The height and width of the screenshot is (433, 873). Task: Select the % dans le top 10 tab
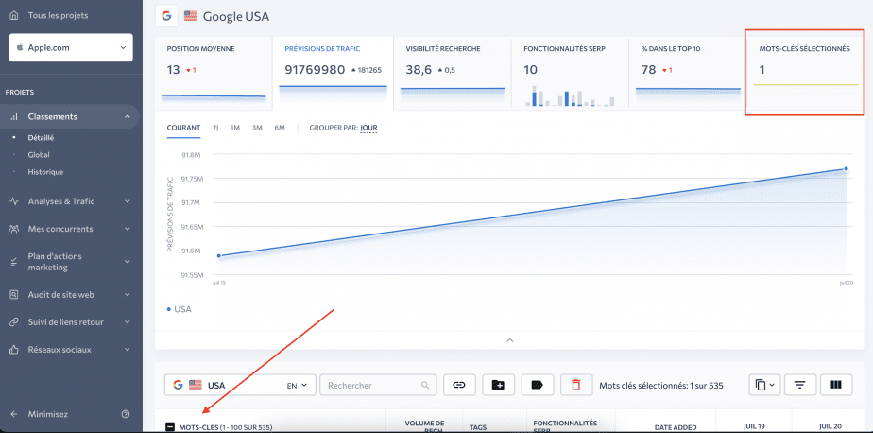[687, 74]
